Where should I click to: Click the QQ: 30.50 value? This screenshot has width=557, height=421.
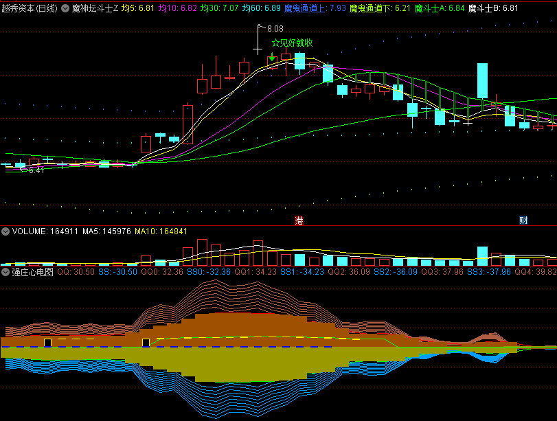click(76, 272)
